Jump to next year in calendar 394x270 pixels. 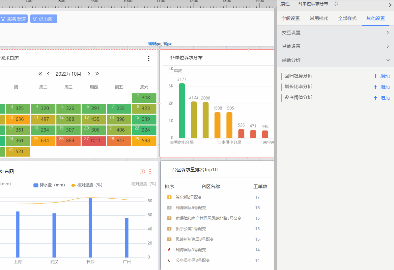(97, 74)
